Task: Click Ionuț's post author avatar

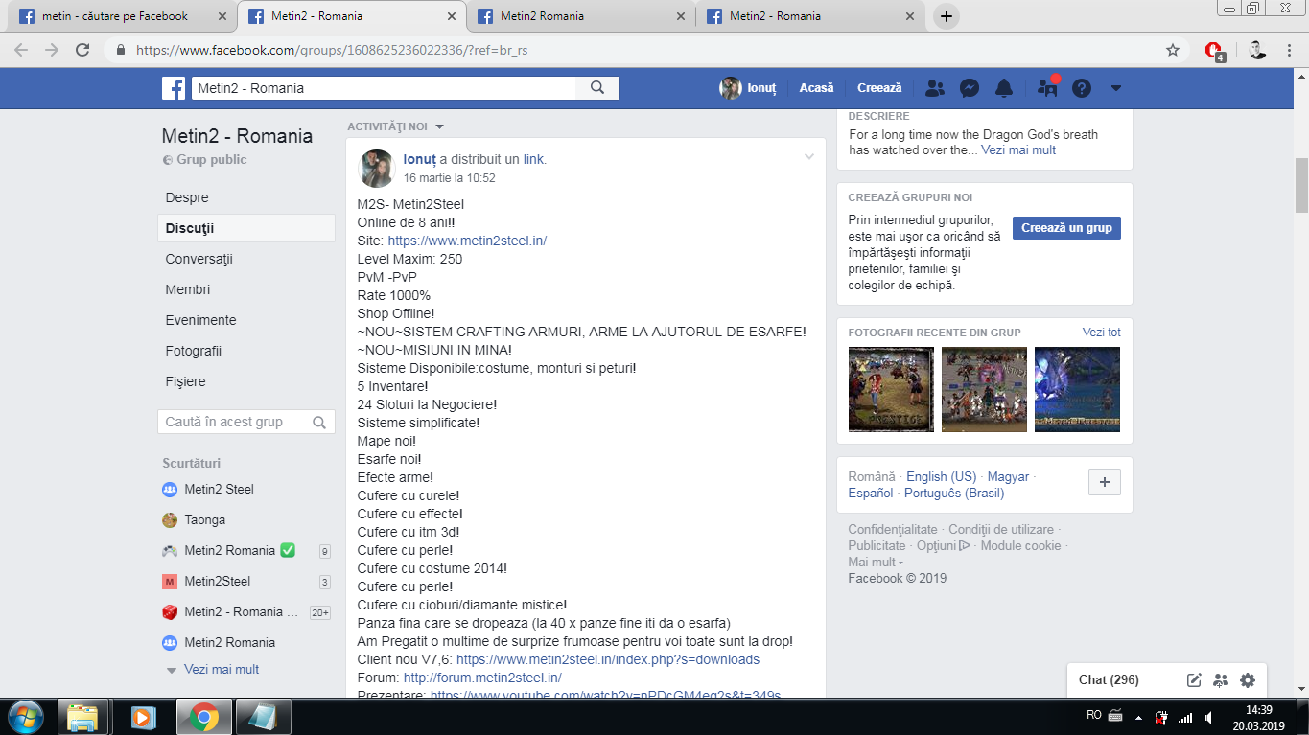Action: coord(376,168)
